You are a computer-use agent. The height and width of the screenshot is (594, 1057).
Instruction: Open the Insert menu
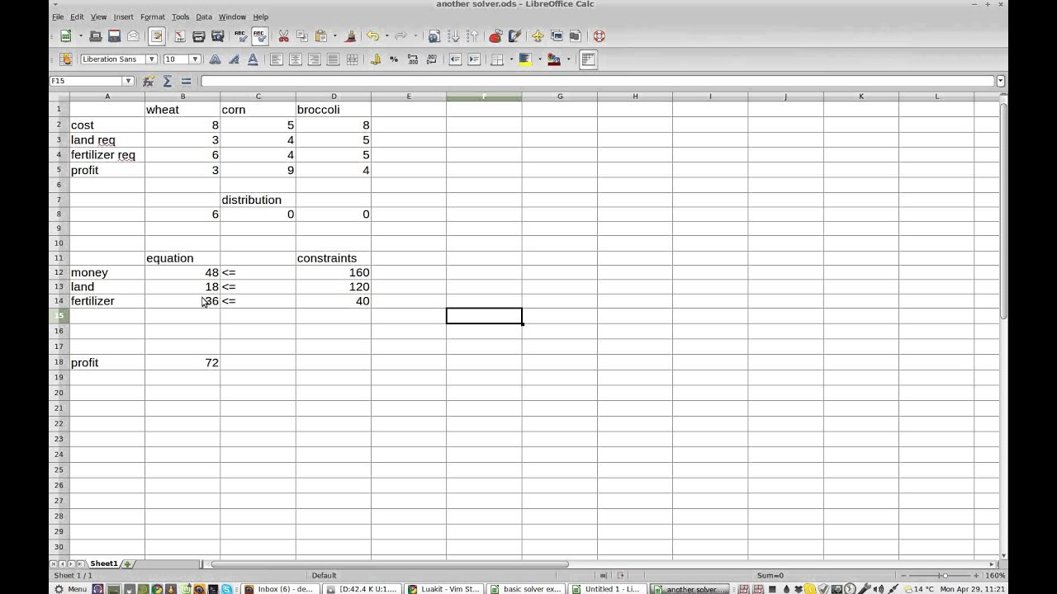[x=123, y=16]
